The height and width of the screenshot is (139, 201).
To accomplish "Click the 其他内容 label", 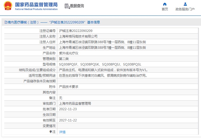I will pyautogui.click(x=49, y=92).
